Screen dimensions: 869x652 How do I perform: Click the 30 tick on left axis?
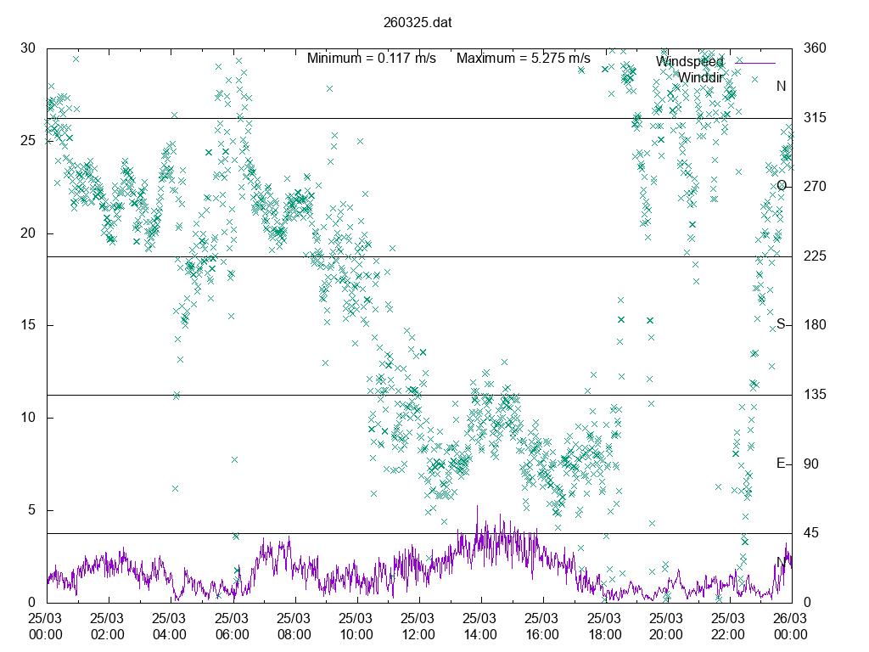[28, 48]
